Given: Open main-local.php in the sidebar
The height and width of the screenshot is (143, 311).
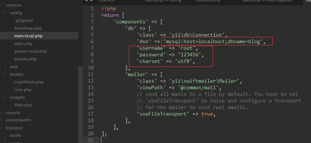Looking at the screenshot, I should click(28, 36).
